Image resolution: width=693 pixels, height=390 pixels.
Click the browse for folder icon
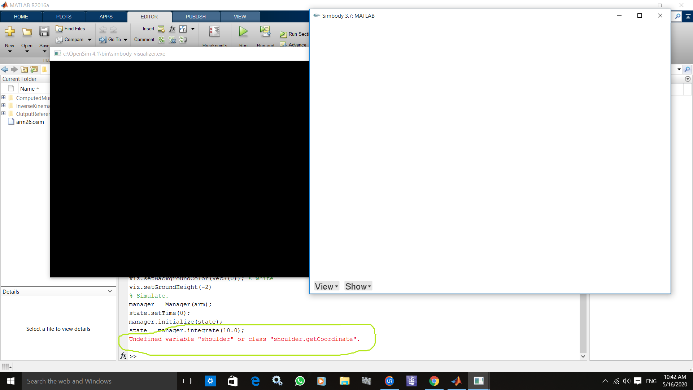coord(34,69)
